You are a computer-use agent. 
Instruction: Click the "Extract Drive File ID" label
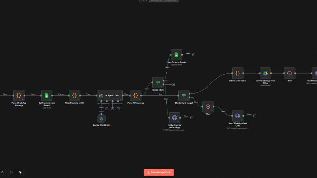coord(237,81)
